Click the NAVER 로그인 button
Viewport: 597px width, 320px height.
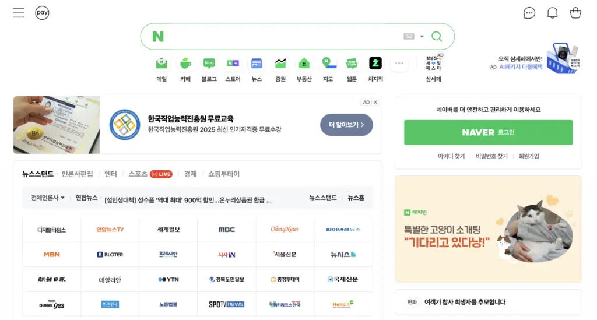[489, 132]
